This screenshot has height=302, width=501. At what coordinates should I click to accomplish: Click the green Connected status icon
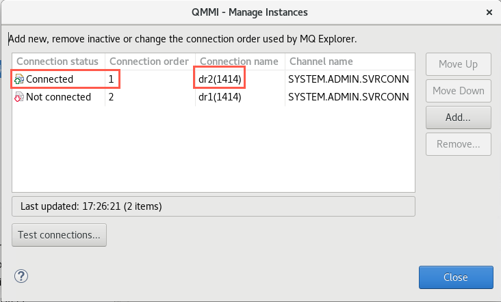(19, 79)
